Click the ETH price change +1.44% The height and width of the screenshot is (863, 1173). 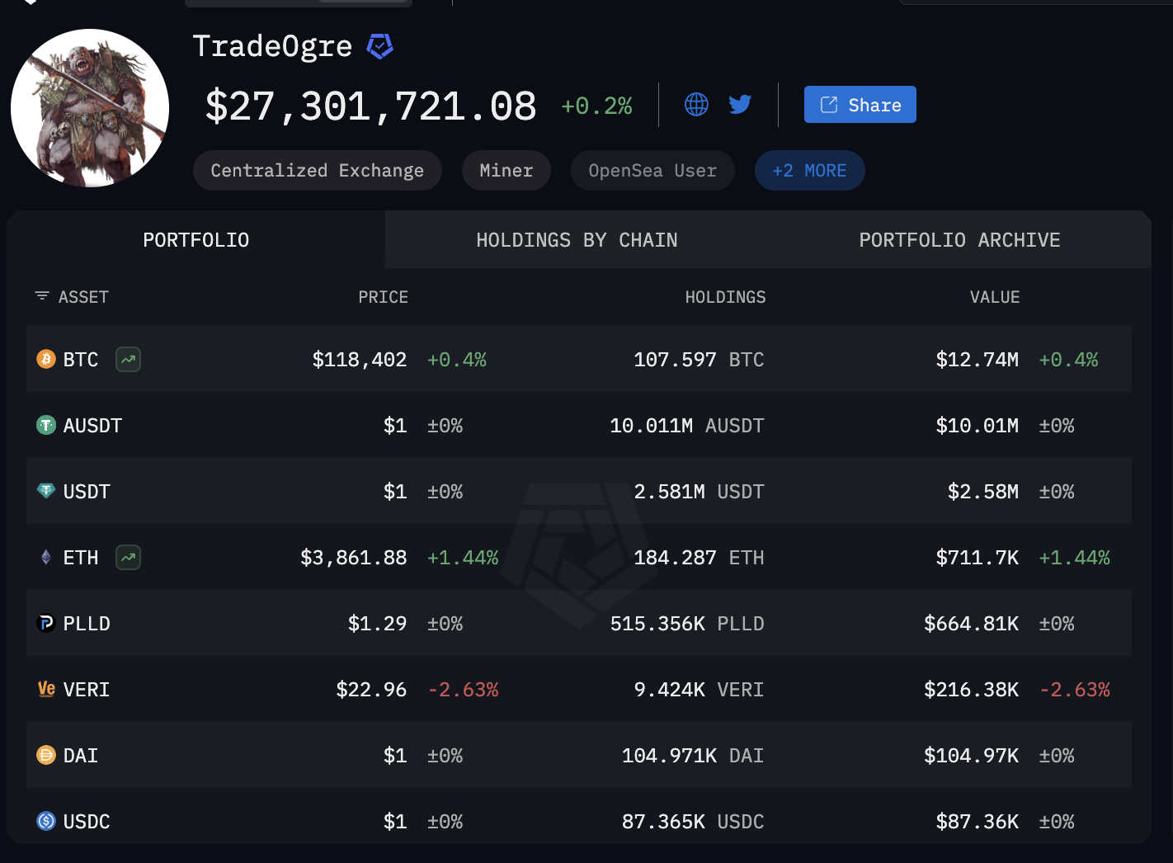tap(463, 558)
